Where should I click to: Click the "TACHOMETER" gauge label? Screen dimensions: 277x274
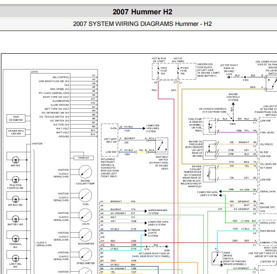(86, 244)
